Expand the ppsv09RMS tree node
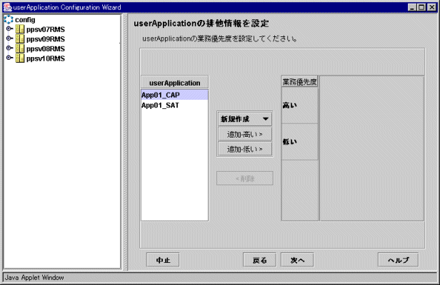 click(9, 38)
